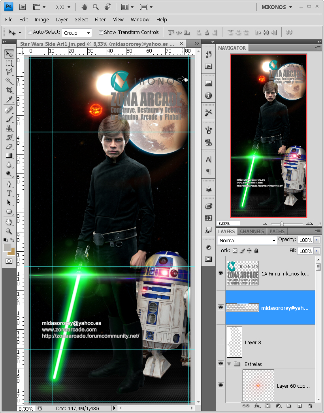Open the Layer menu
The width and height of the screenshot is (324, 413).
click(x=62, y=19)
